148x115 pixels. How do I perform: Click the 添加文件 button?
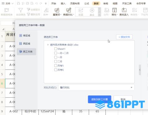(x=124, y=37)
